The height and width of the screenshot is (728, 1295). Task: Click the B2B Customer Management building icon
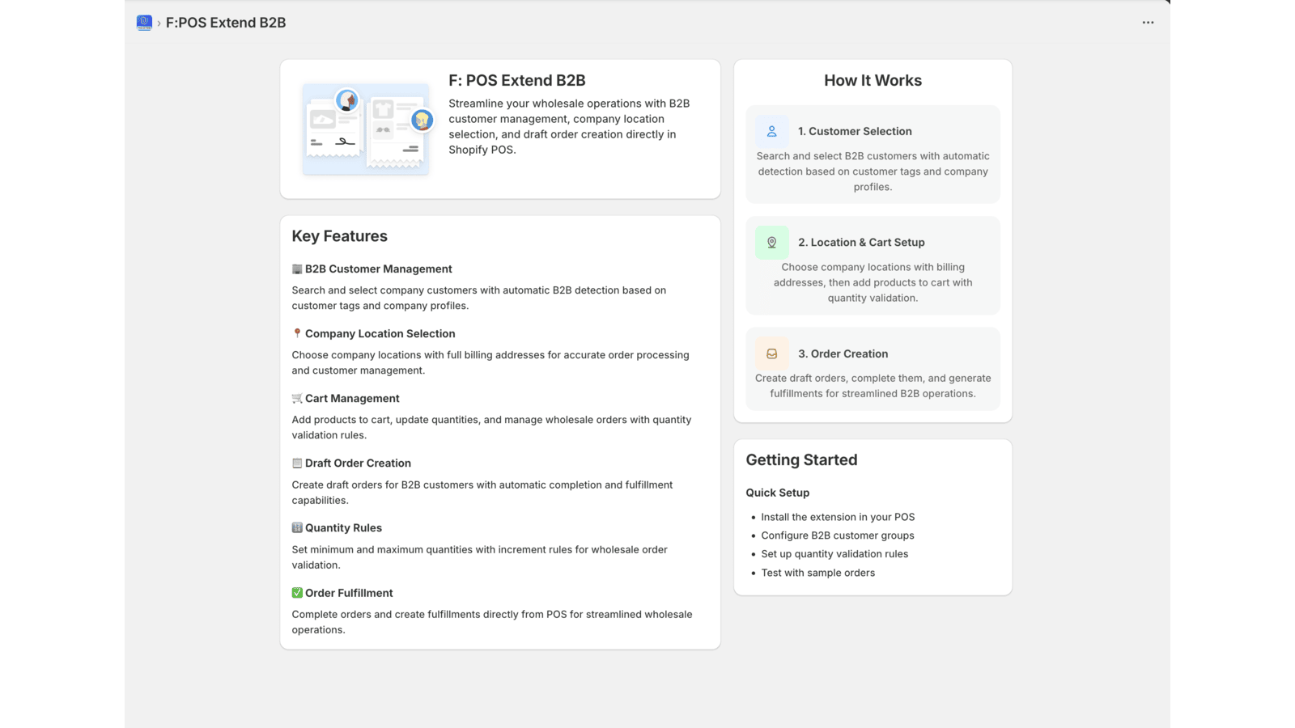[297, 269]
